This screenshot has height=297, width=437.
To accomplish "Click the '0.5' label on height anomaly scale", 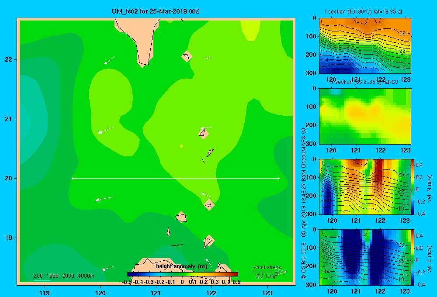I will coord(236,282).
